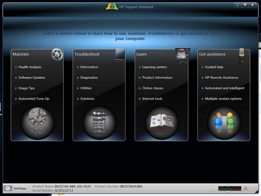261x196 pixels.
Task: Open Software Updates in Maintain
Action: (x=31, y=78)
